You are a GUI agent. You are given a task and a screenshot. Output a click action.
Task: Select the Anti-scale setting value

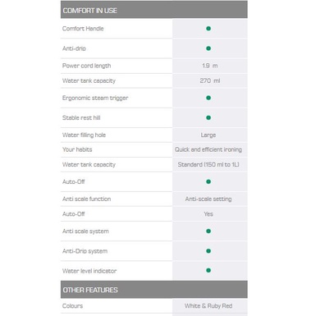pos(208,199)
